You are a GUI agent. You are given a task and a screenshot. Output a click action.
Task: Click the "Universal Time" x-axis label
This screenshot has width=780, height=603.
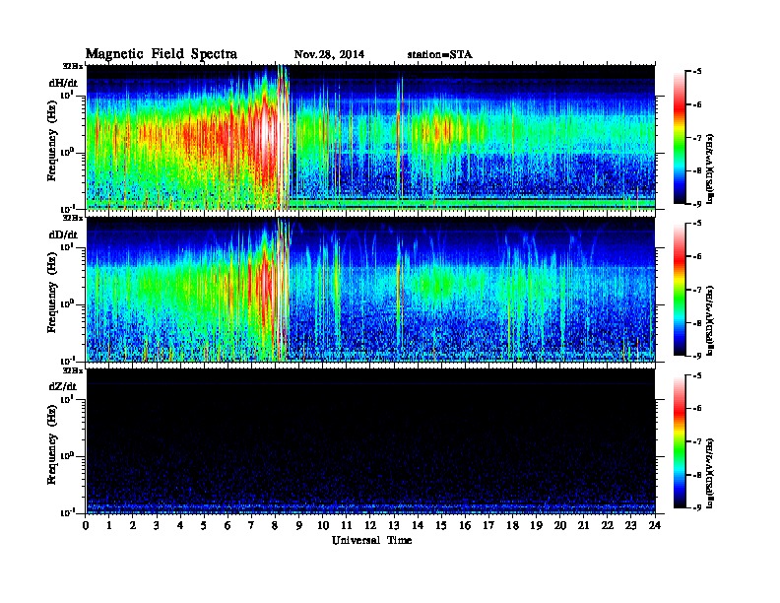[372, 540]
